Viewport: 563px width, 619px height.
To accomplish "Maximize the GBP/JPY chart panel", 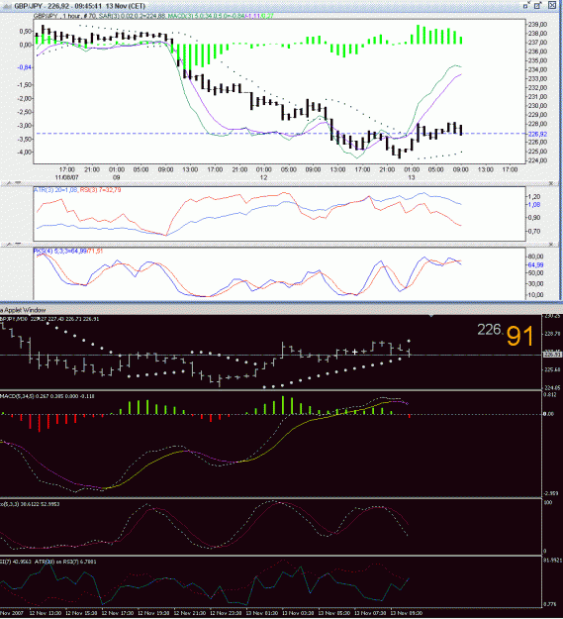I will coord(537,6).
